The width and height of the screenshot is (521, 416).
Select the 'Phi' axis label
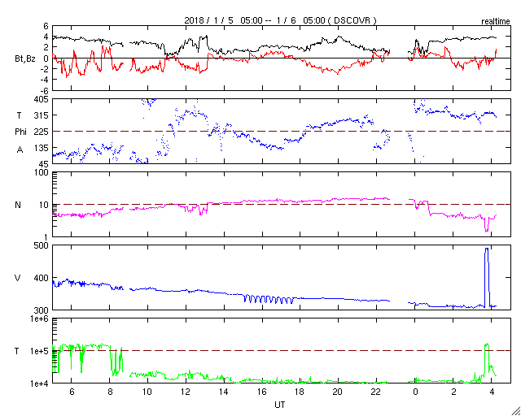point(20,132)
